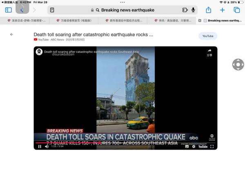Viewport: 245px width, 184px height.
Task: Tap the address bar showing Breaking news earthquake
Action: 127,10
